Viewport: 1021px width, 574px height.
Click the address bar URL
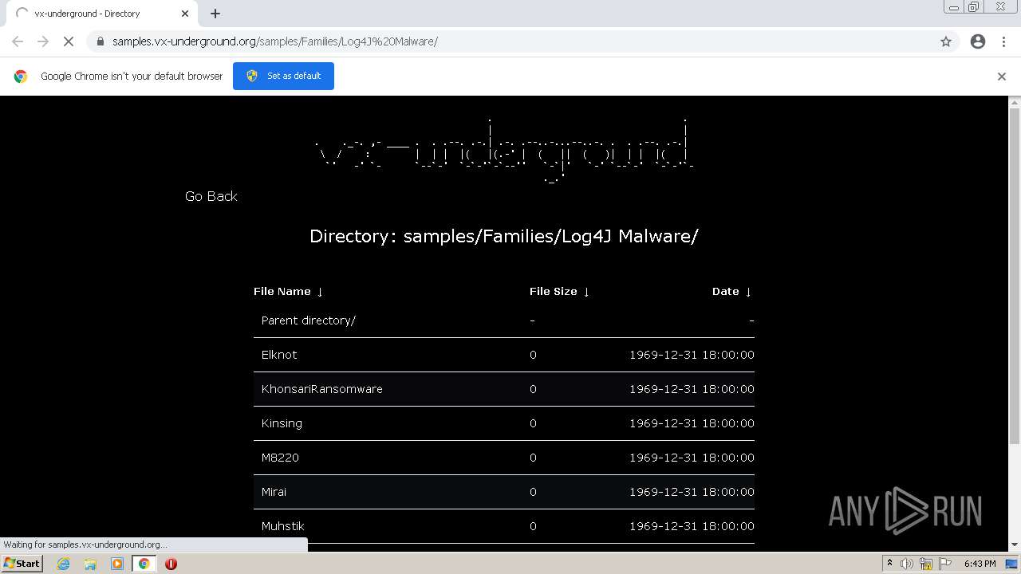275,41
